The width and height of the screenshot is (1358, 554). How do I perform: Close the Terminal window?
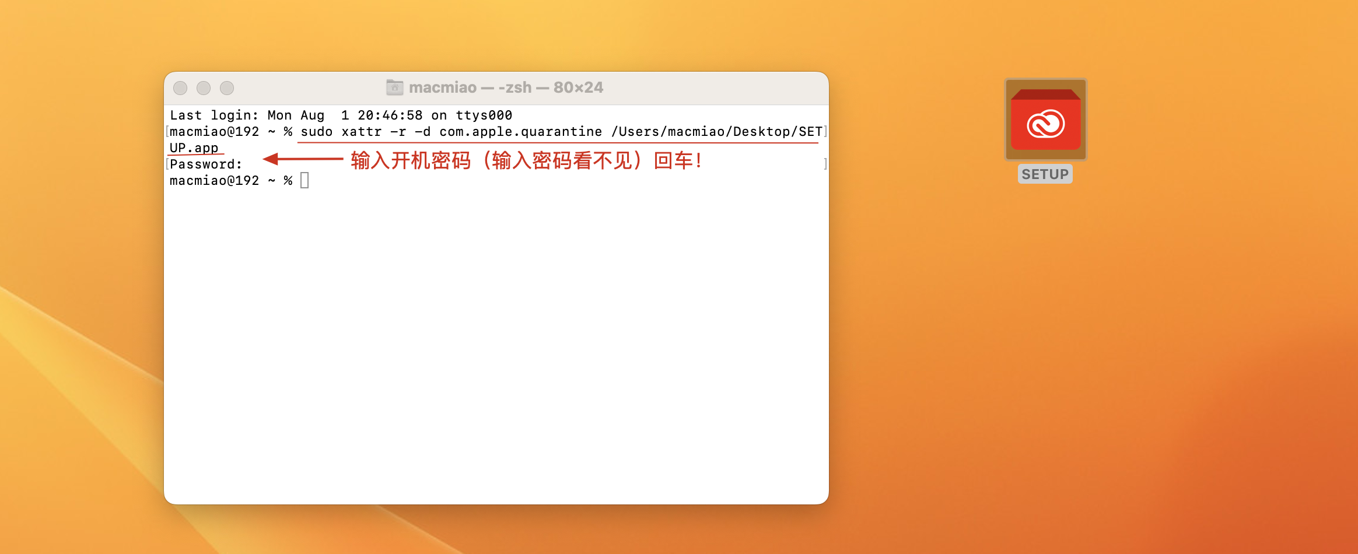tap(180, 88)
